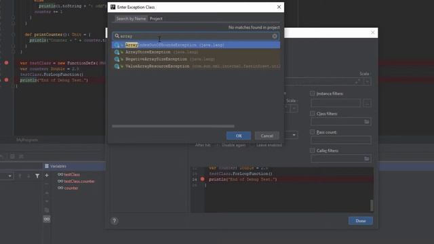
Task: Expand the condition field editor icon
Action: [358, 81]
